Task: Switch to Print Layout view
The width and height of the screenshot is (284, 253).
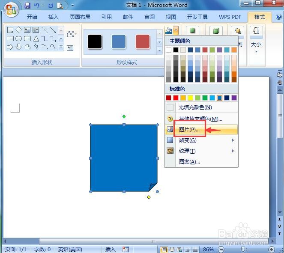Action: point(164,250)
